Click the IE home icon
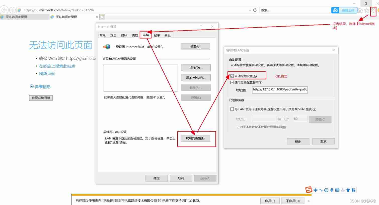Image resolution: width=379 pixels, height=205 pixels. (x=360, y=11)
